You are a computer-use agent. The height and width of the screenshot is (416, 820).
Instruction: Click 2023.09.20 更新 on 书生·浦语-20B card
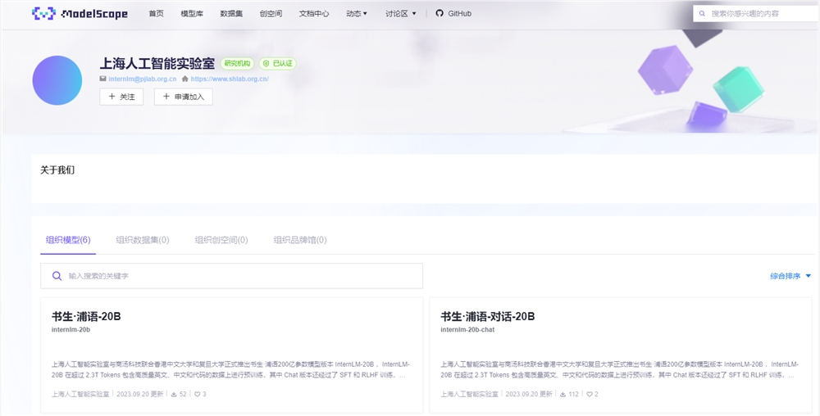(x=139, y=395)
